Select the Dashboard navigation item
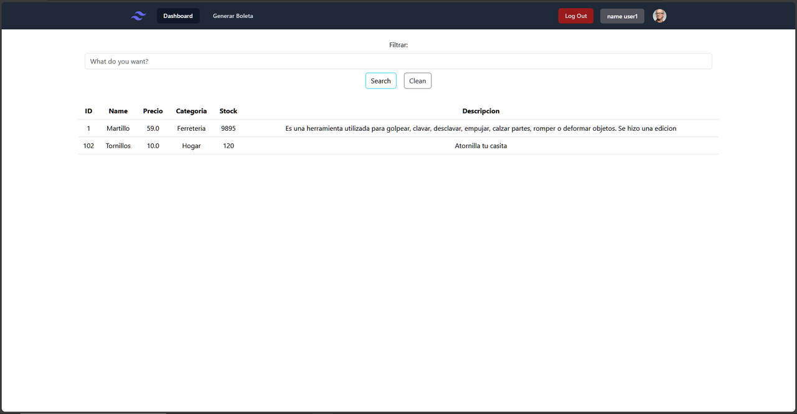The height and width of the screenshot is (414, 797). 178,16
